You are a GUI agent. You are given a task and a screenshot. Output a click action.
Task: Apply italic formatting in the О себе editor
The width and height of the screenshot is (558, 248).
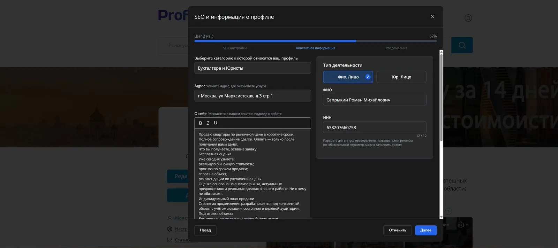[208, 123]
